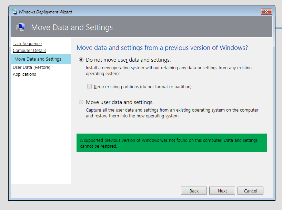
Task: Open the Computer Details step
Action: pyautogui.click(x=30, y=50)
